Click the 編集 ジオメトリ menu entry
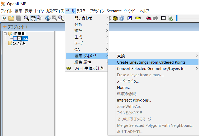 (87, 56)
